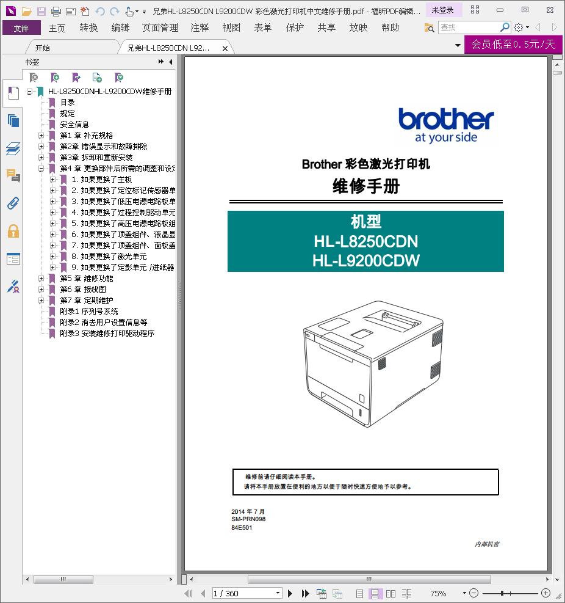
Task: Select the 附录1 序列号系统 bookmark
Action: [x=88, y=312]
